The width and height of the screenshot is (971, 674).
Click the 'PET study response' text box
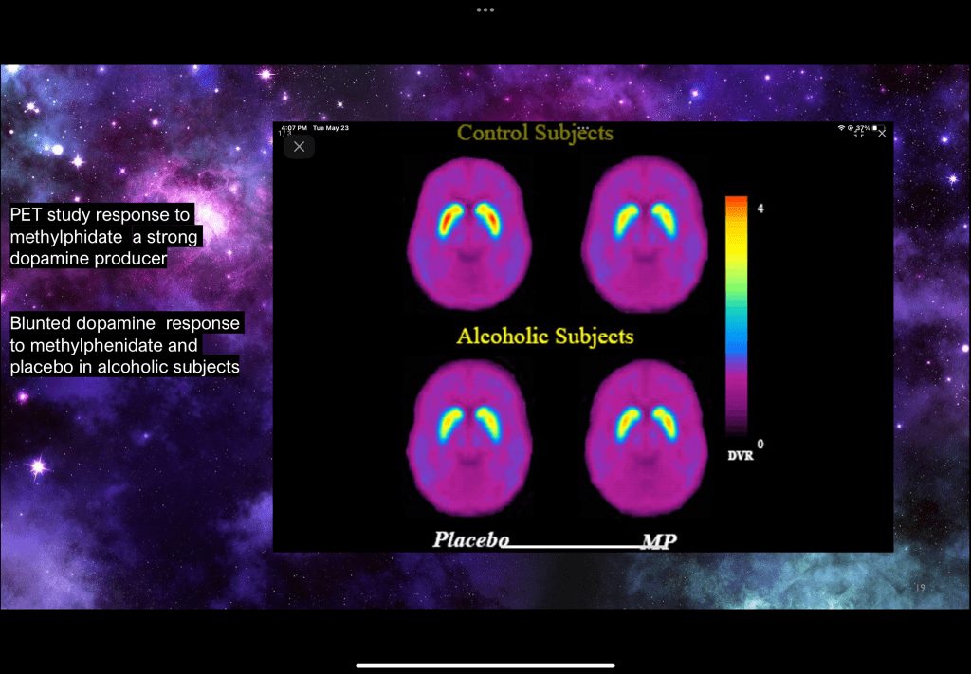click(102, 237)
